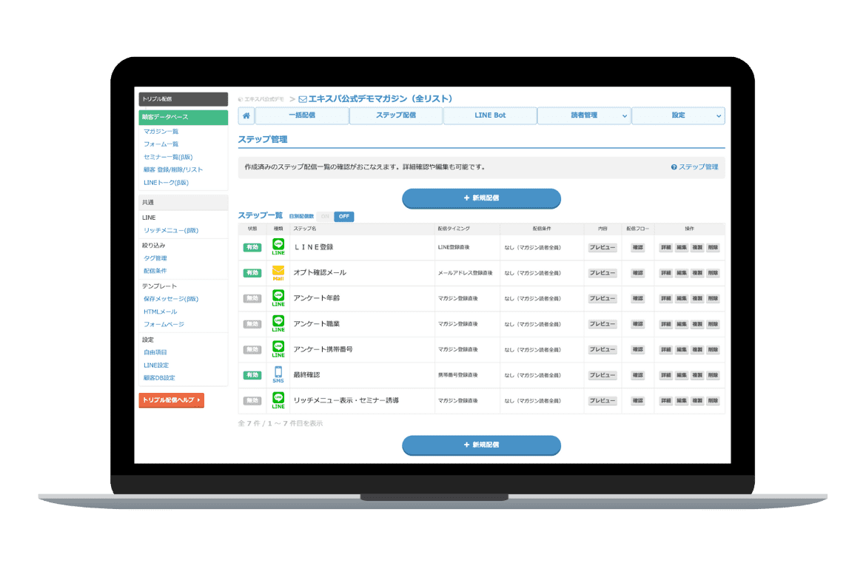
Task: Click プレビュー for LINE登録 row
Action: [x=602, y=247]
